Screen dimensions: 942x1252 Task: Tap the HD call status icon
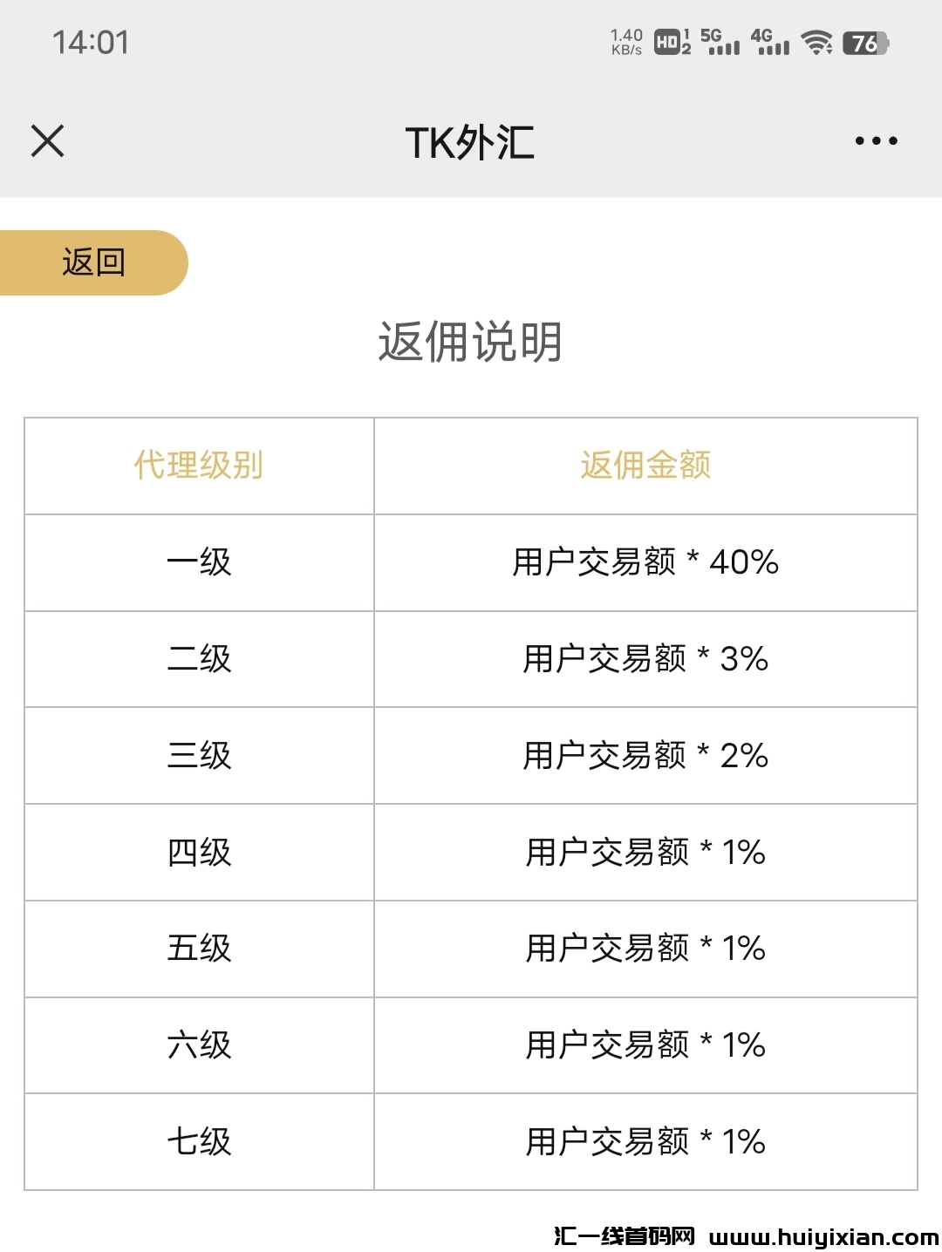pyautogui.click(x=672, y=42)
